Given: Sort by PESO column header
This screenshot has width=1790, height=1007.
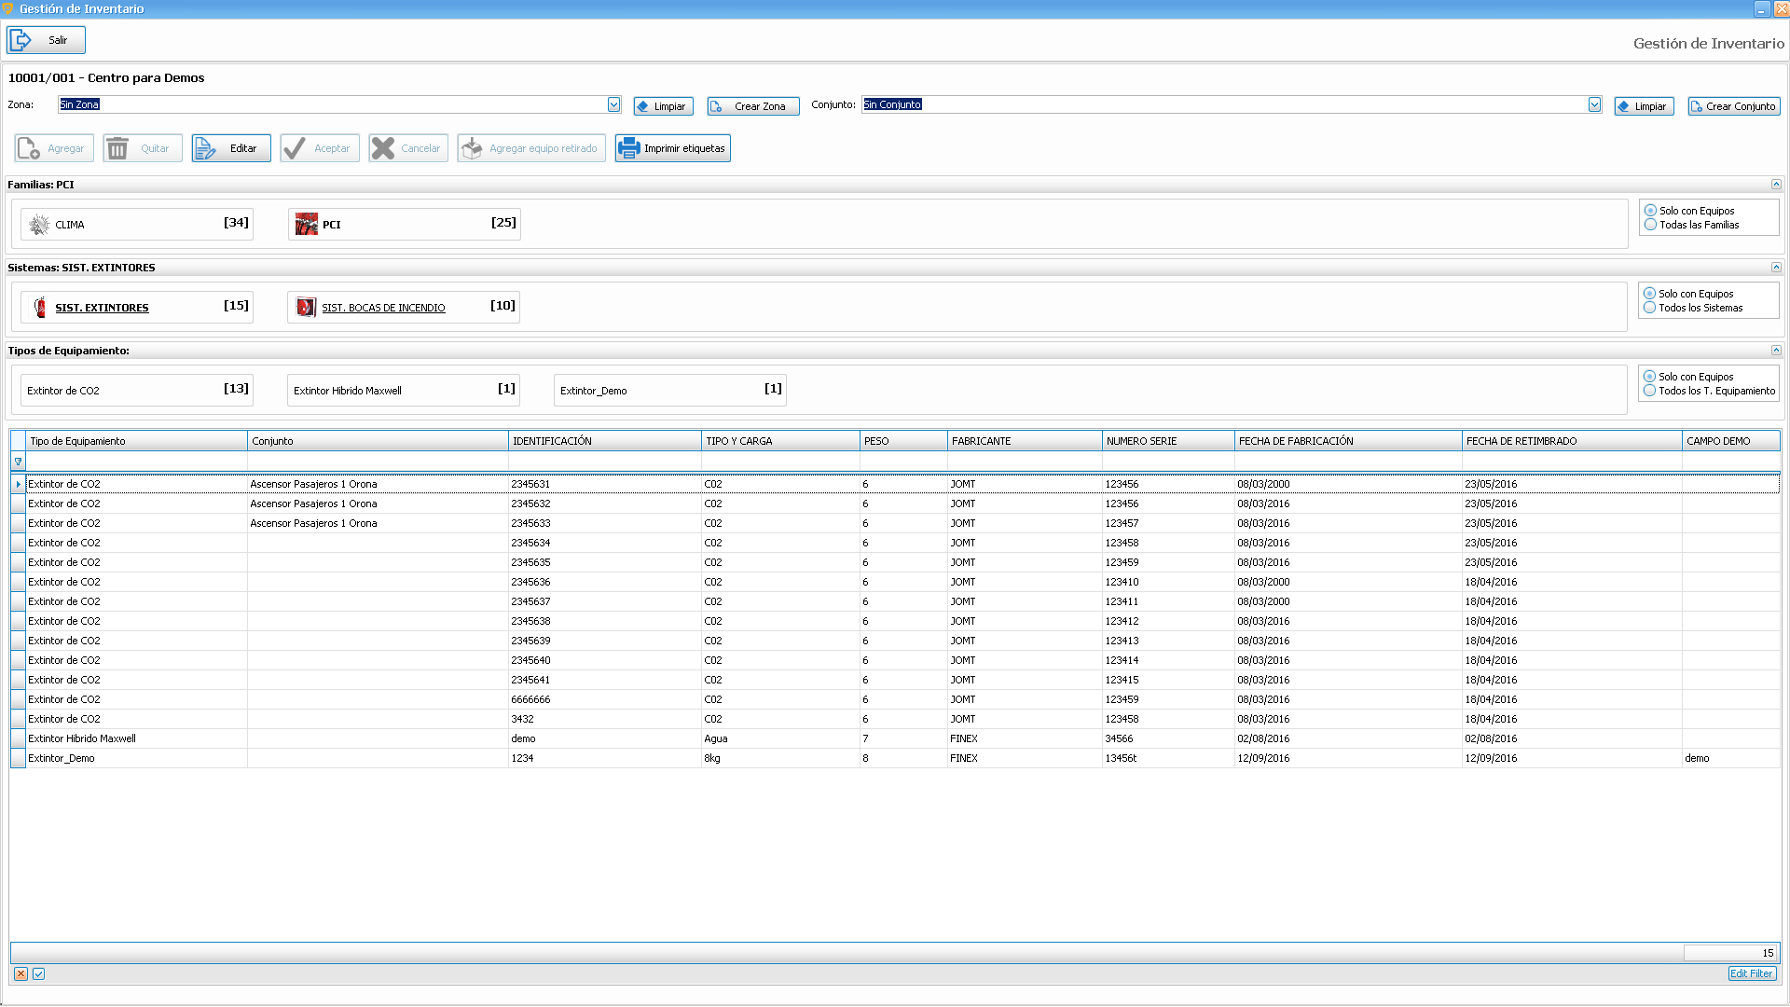Looking at the screenshot, I should click(x=903, y=441).
